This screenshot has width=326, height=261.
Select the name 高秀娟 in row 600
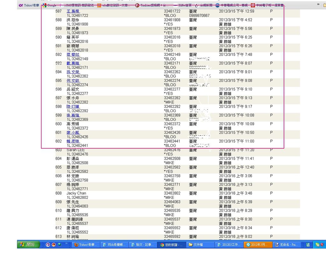pyautogui.click(x=73, y=124)
